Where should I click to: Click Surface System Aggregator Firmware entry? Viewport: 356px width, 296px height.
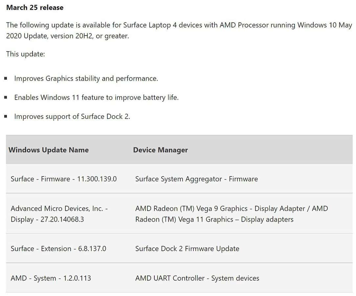click(197, 179)
